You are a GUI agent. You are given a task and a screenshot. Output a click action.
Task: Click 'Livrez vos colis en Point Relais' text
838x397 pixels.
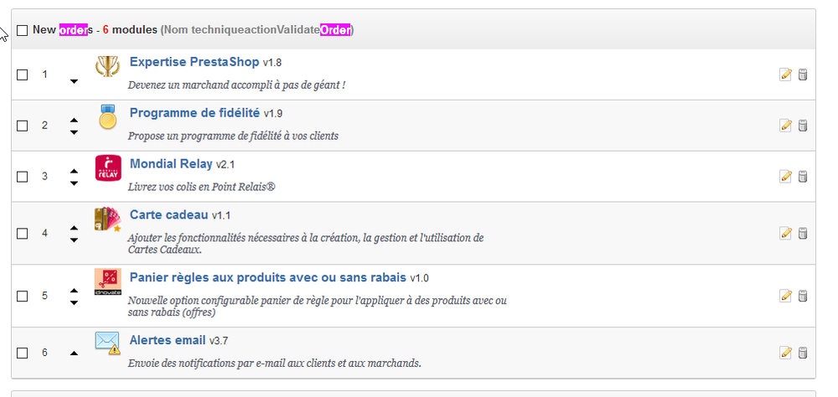click(201, 187)
